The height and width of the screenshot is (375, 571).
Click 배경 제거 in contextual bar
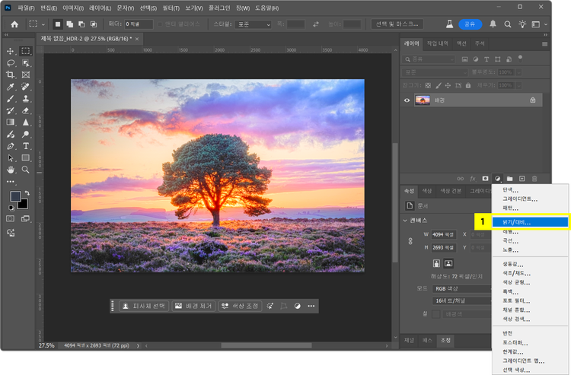(193, 306)
